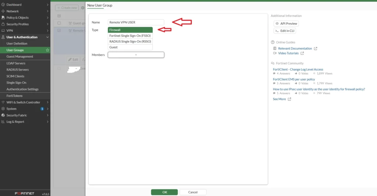
Task: Click the eye icon on API Preview
Action: coord(277,24)
